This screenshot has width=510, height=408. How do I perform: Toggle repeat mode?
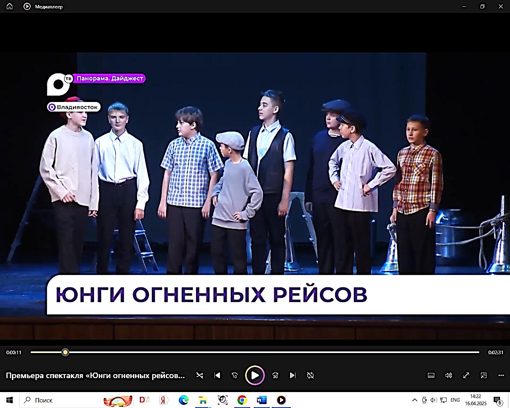(x=310, y=375)
